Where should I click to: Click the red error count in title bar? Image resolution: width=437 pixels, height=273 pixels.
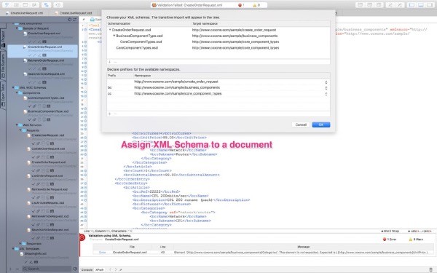[241, 5]
